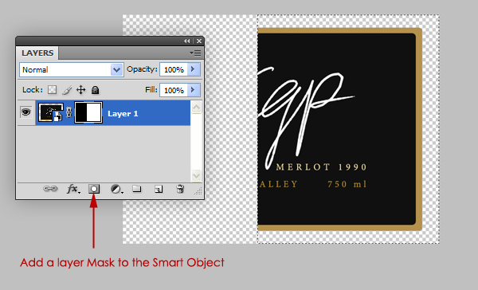Open the Fill slider arrow

point(194,90)
